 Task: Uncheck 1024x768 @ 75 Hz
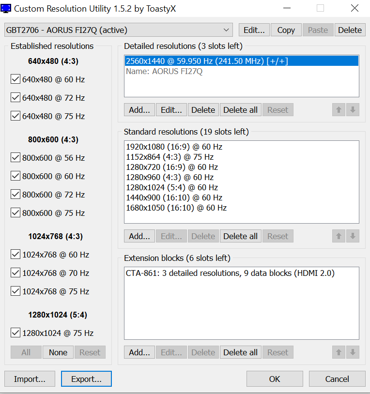[x=15, y=291]
